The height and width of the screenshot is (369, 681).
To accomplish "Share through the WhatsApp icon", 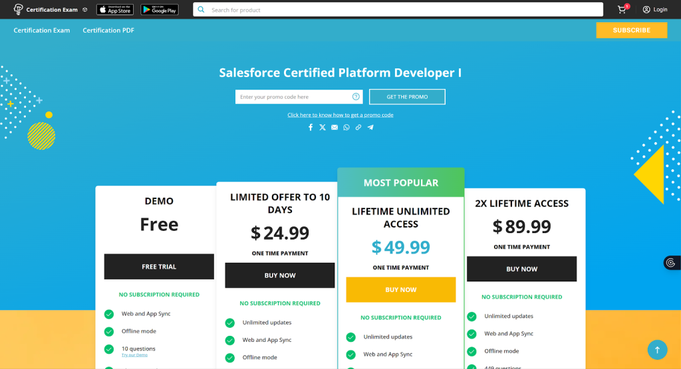I will pos(346,127).
